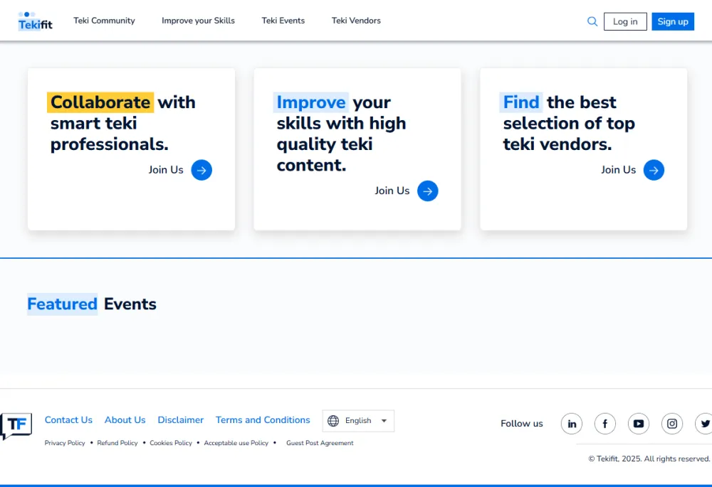This screenshot has width=712, height=487.
Task: Open the About Us link
Action: pos(125,420)
